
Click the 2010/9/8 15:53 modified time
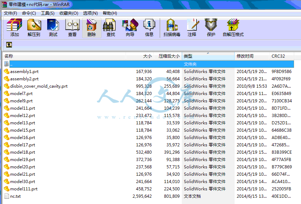[252, 86]
